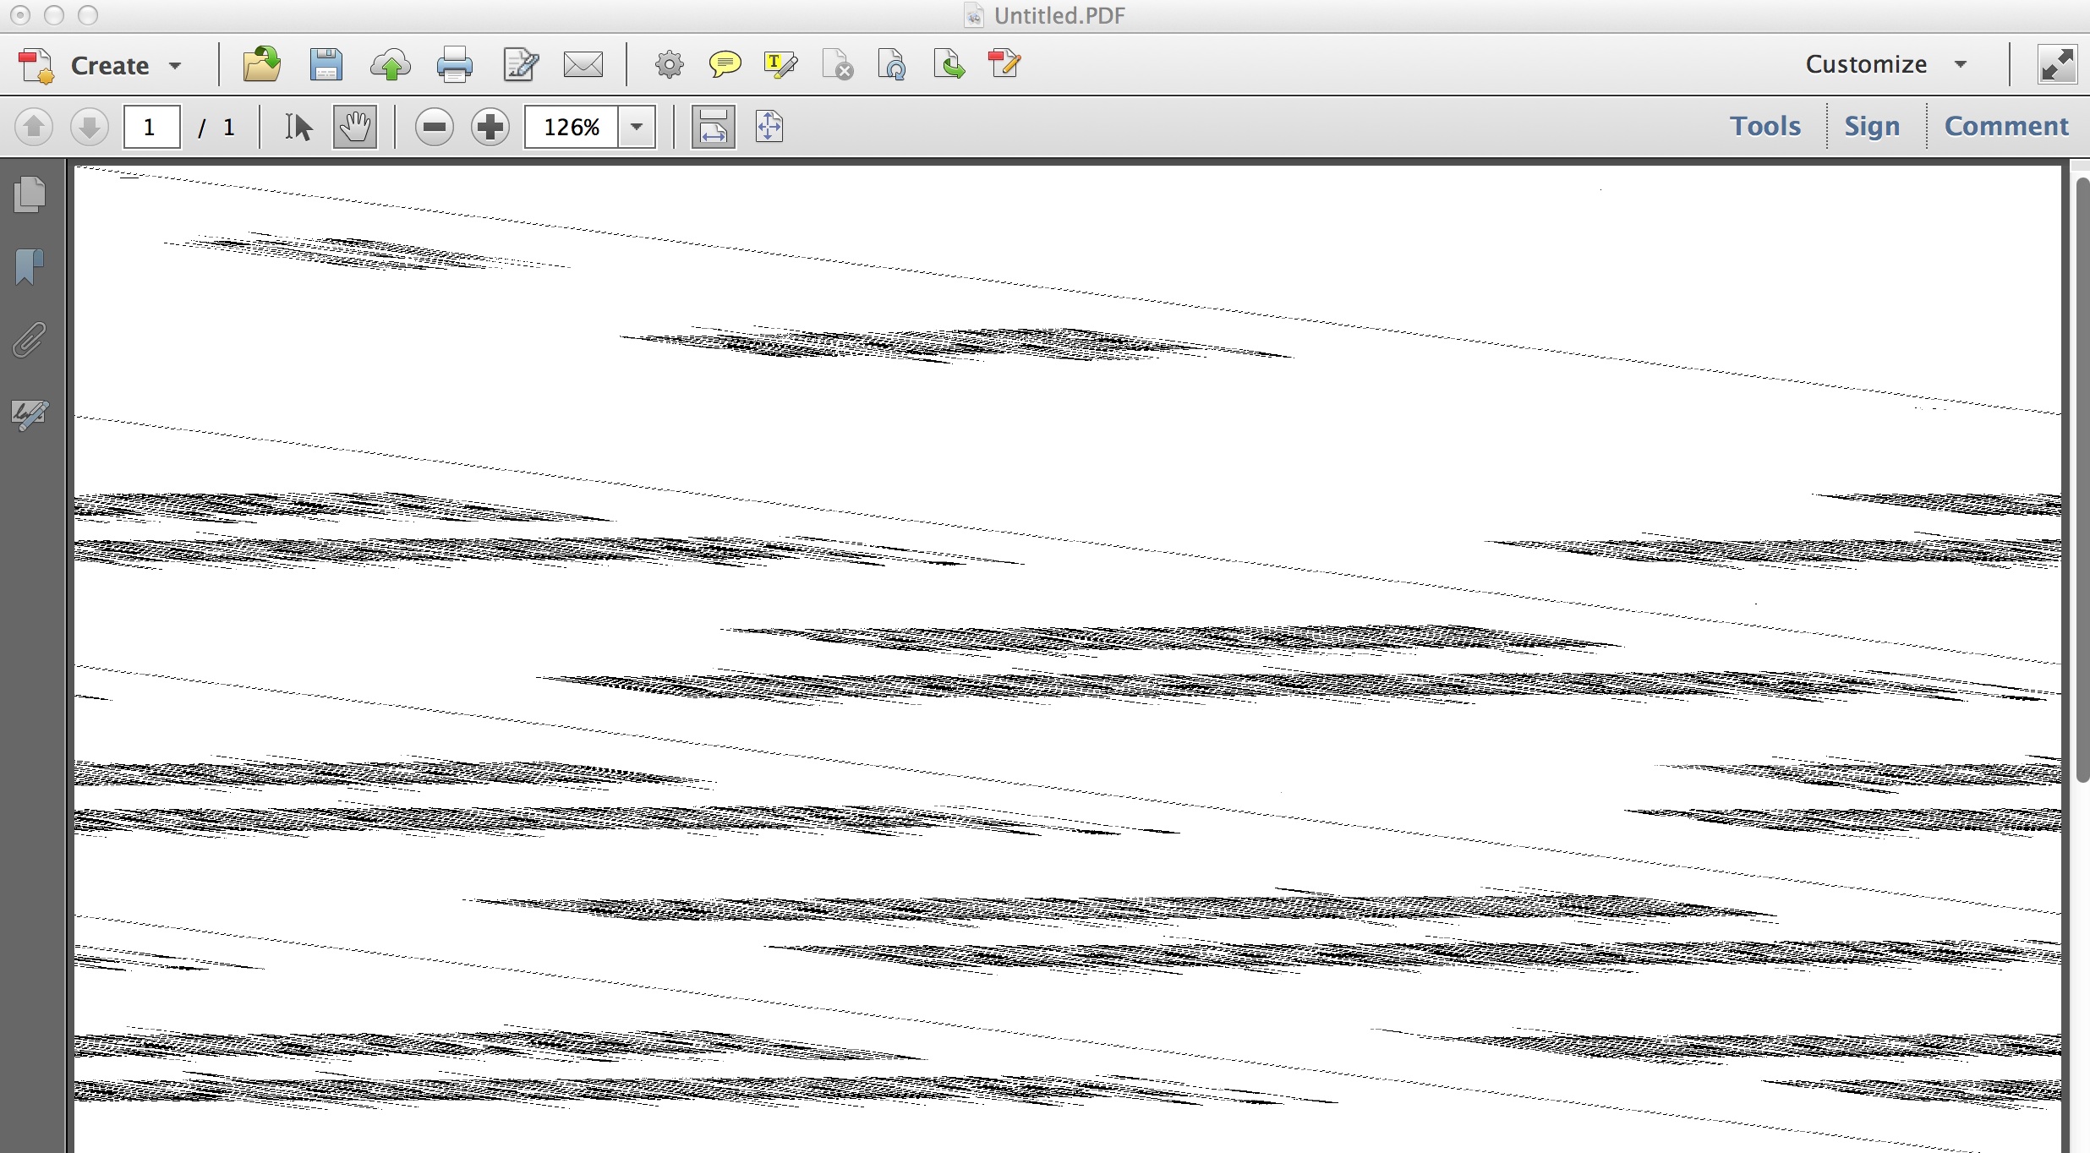Screen dimensions: 2090x1153
Task: Toggle read mode with the expand arrows icon
Action: (x=2057, y=65)
